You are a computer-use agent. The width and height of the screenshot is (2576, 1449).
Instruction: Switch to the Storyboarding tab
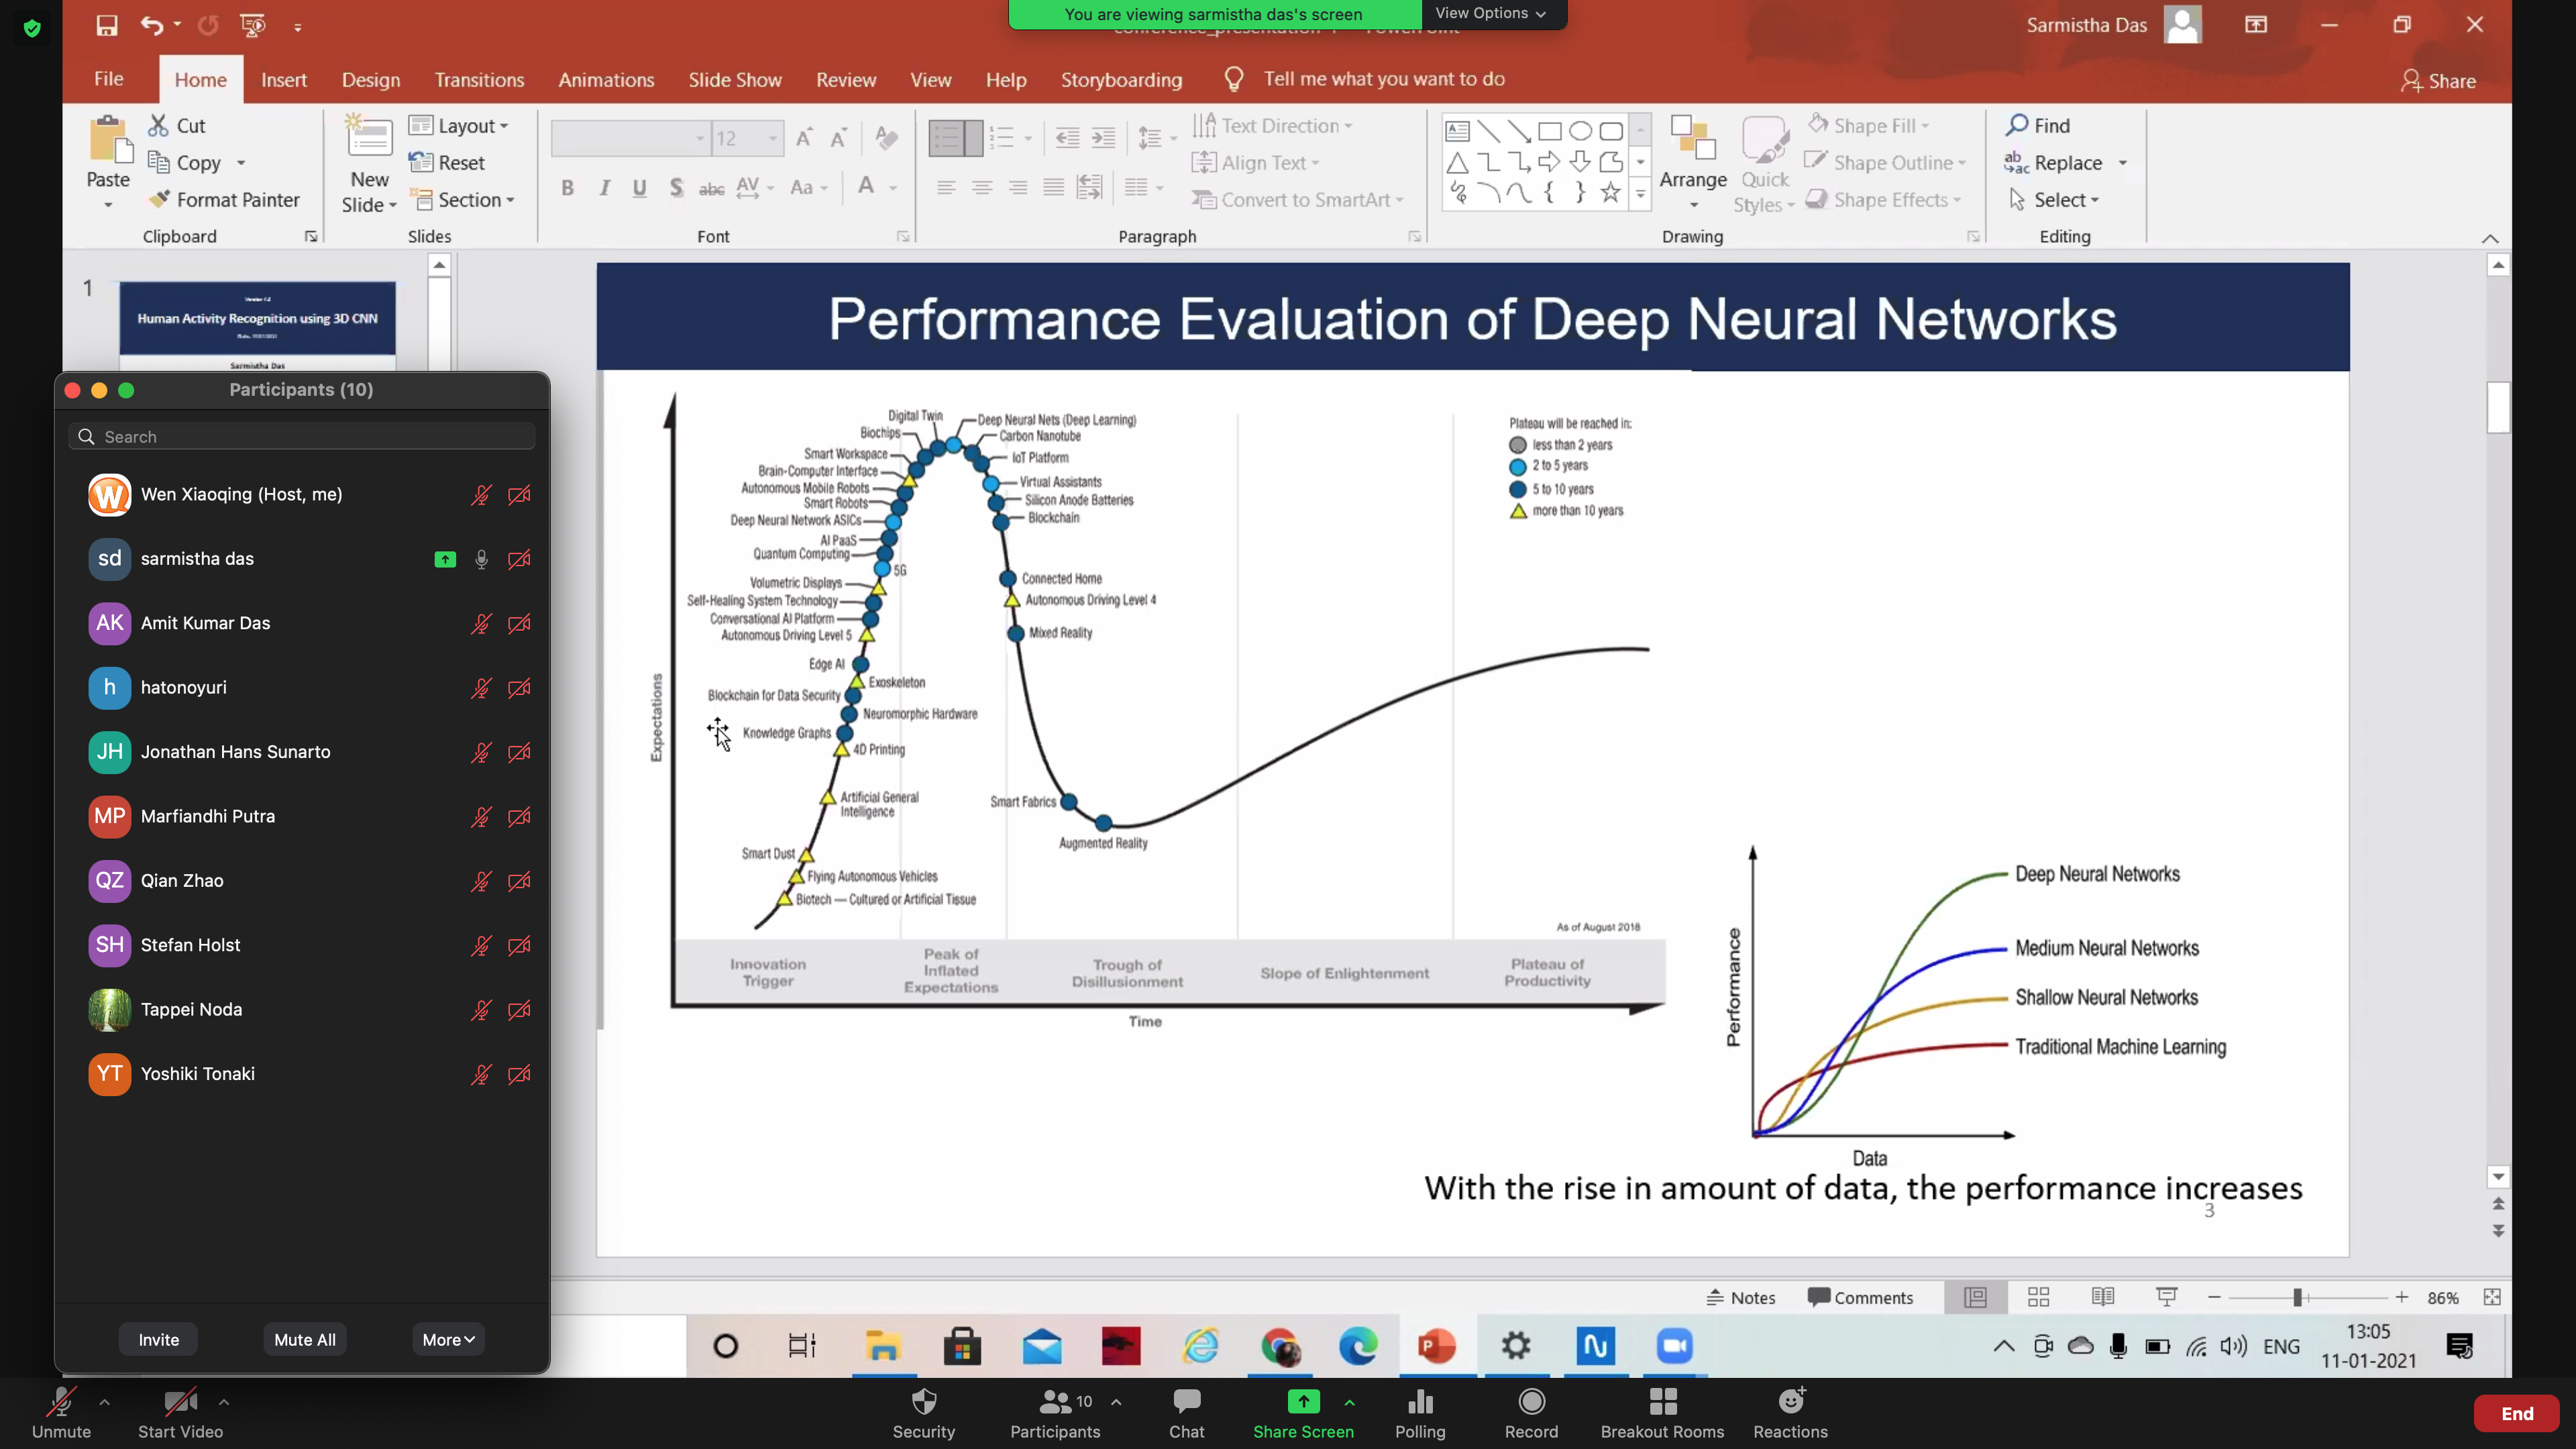(x=1121, y=79)
